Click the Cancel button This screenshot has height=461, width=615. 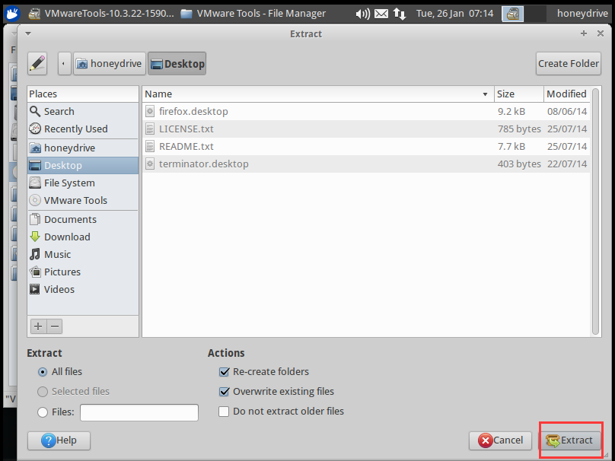pos(500,440)
